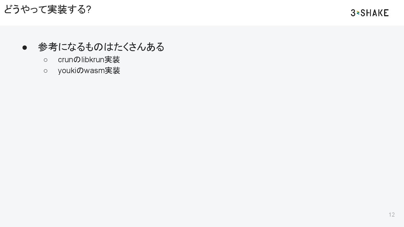The image size is (404, 227).
Task: Select the slide title どうやって実装する?
Action: pyautogui.click(x=47, y=10)
